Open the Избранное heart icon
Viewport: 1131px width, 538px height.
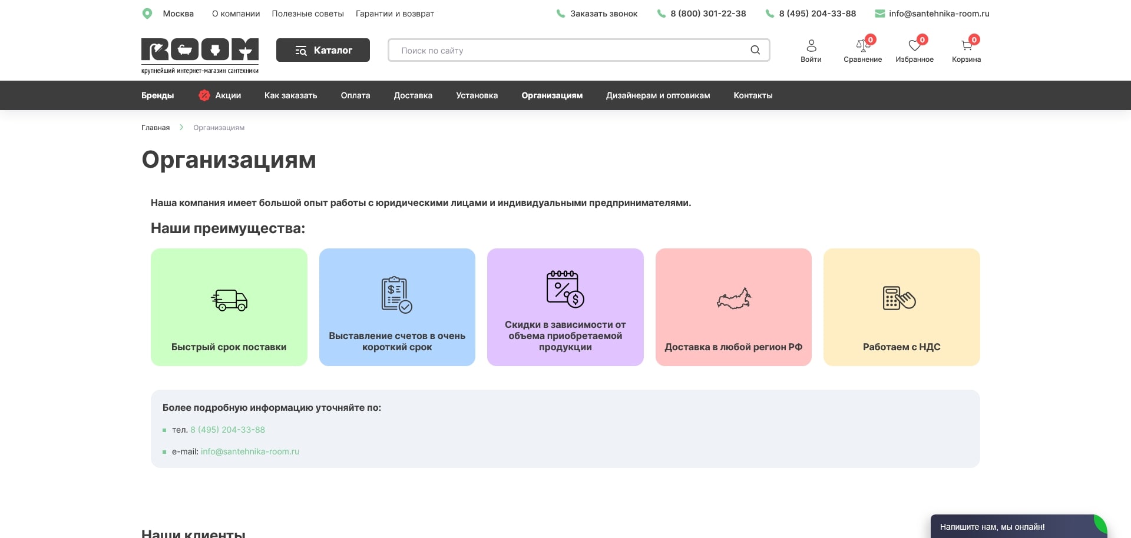[x=914, y=45]
